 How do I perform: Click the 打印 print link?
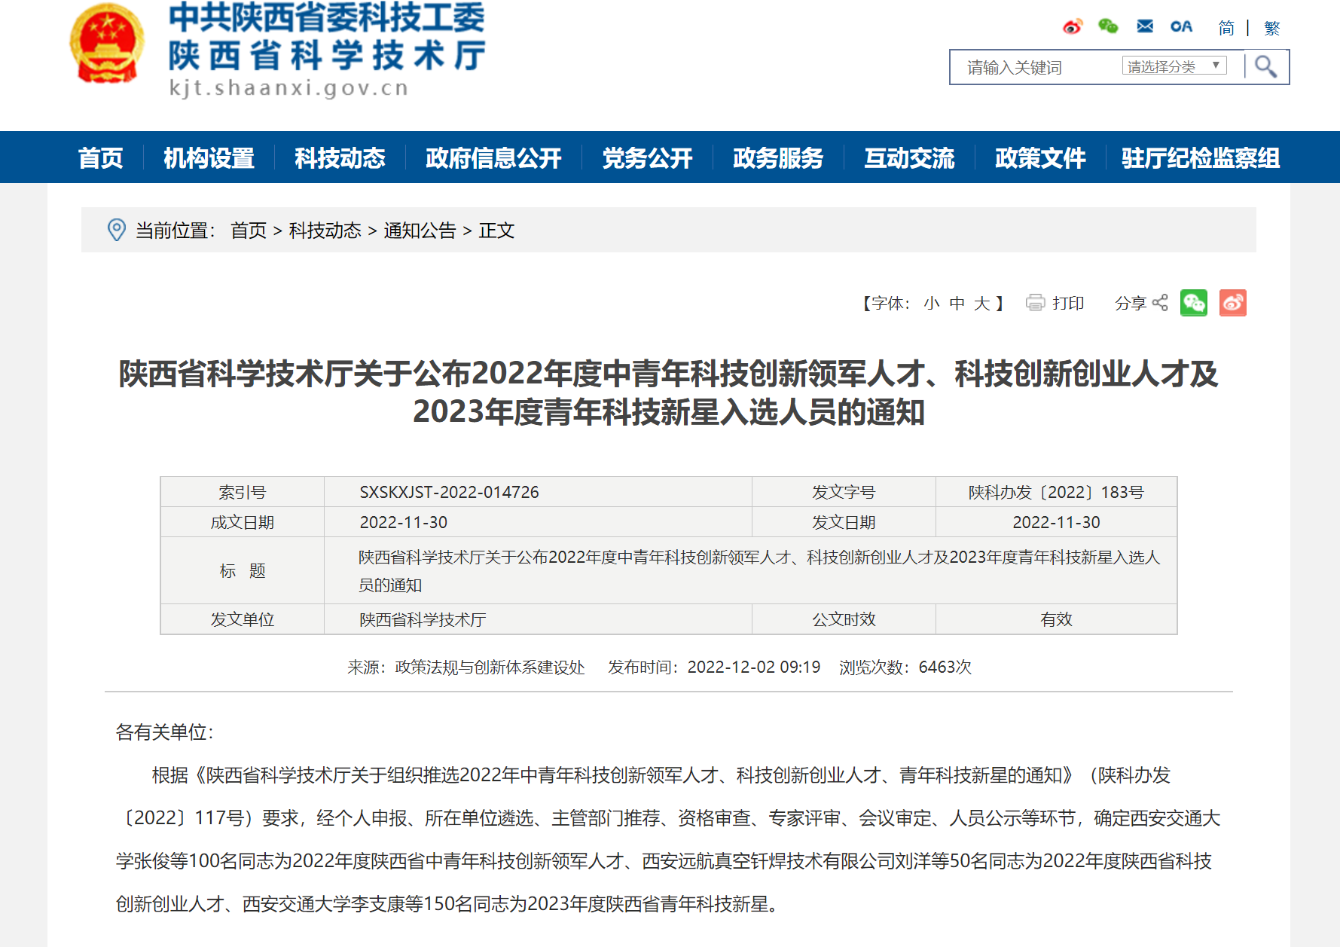[x=1067, y=303]
